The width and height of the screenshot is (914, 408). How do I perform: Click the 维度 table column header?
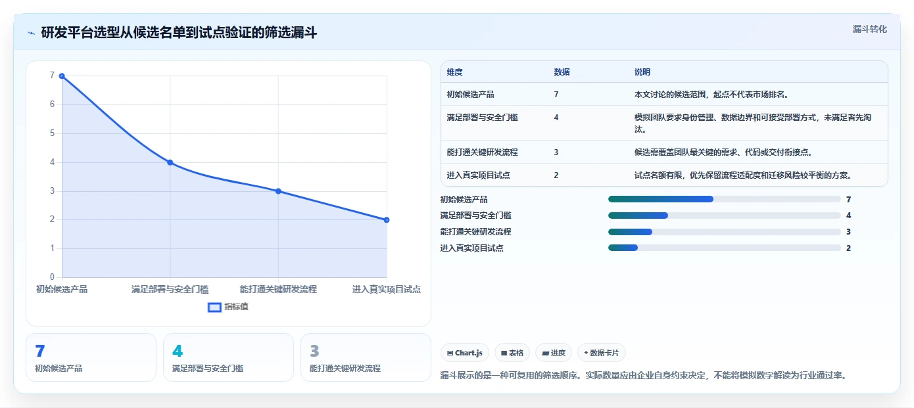(x=454, y=72)
